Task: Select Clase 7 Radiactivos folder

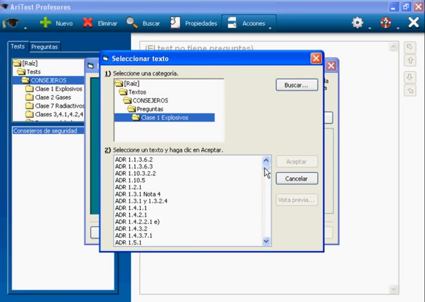Action: [x=55, y=106]
